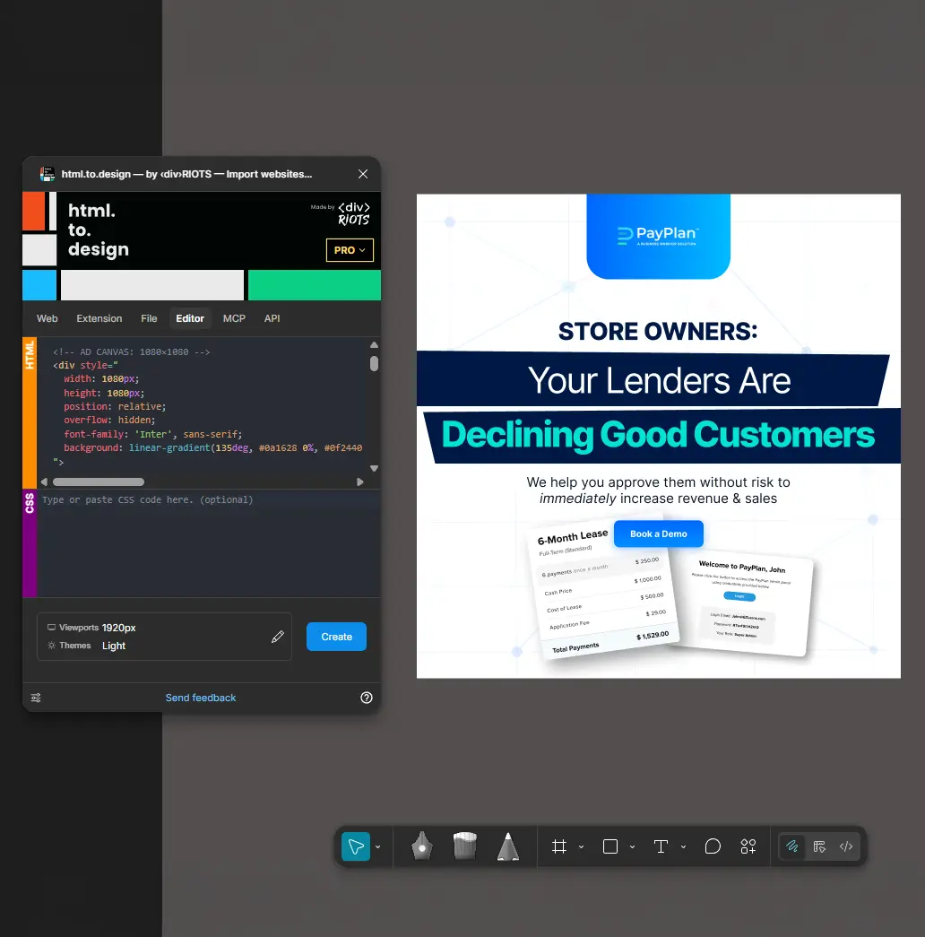
Task: Switch to Draw mode toggle
Action: [x=792, y=846]
